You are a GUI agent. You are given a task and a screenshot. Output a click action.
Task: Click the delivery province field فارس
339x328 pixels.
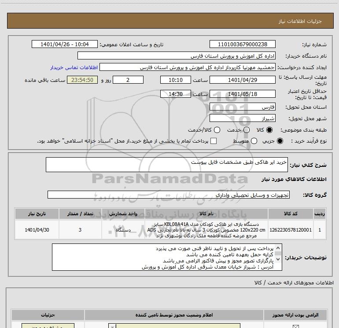(242, 107)
